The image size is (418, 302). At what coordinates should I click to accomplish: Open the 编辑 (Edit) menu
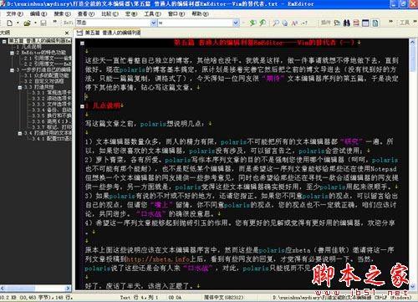pyautogui.click(x=38, y=13)
